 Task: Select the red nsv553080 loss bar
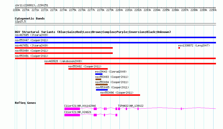(x=64, y=53)
